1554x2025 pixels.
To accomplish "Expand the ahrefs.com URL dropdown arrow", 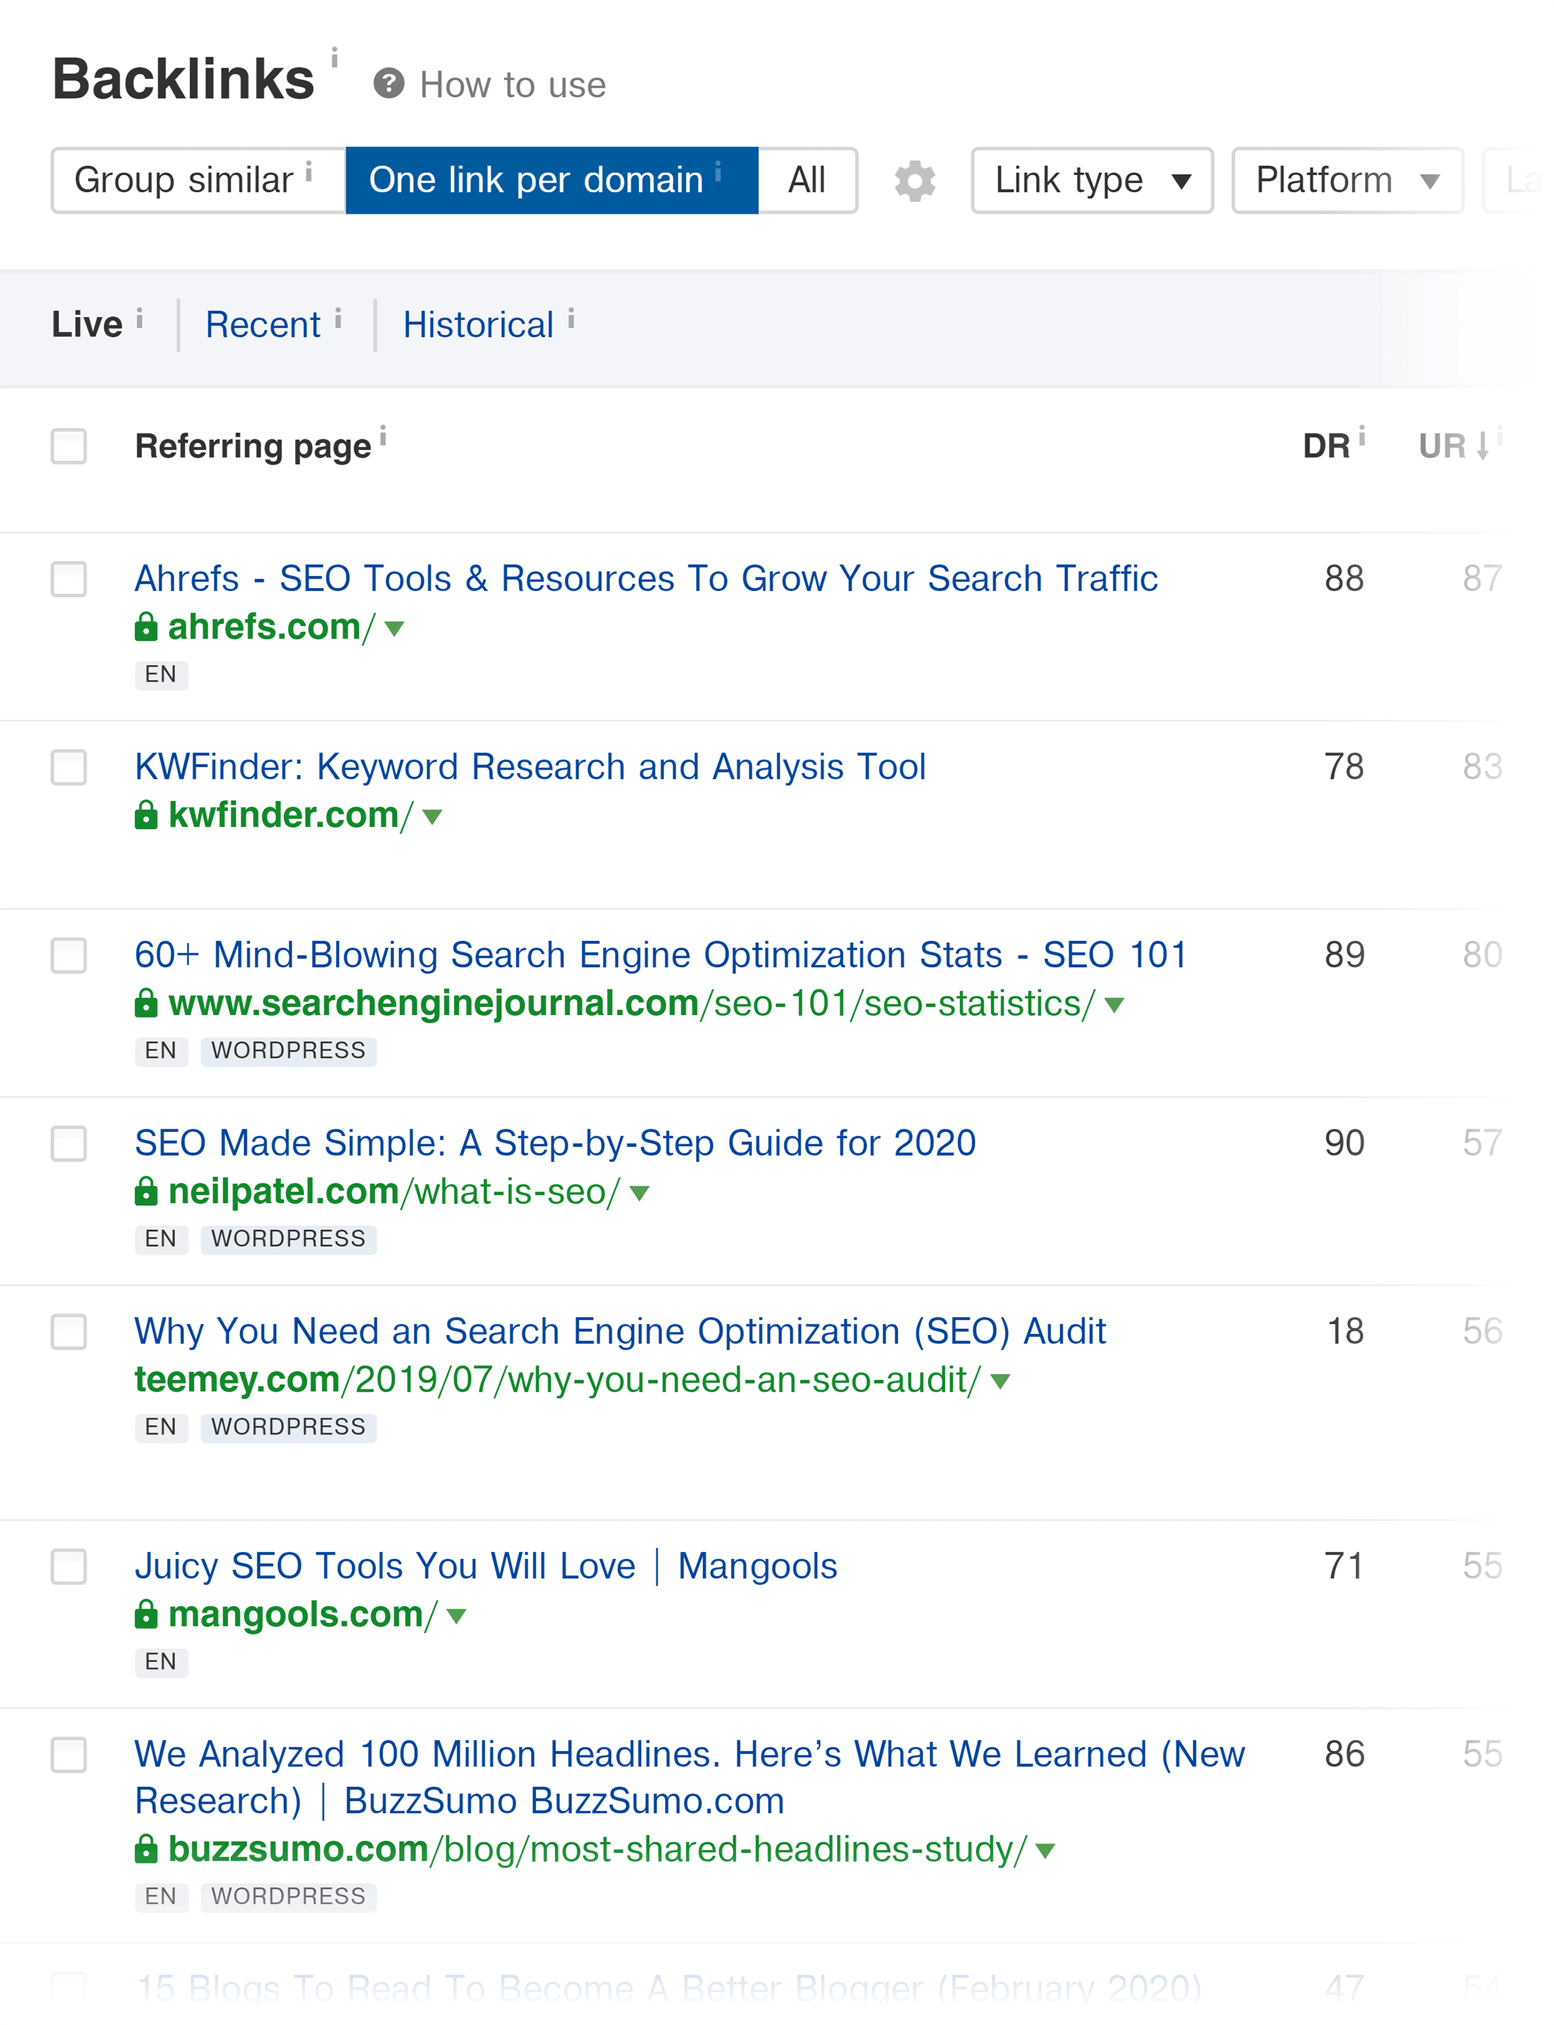I will tap(394, 629).
